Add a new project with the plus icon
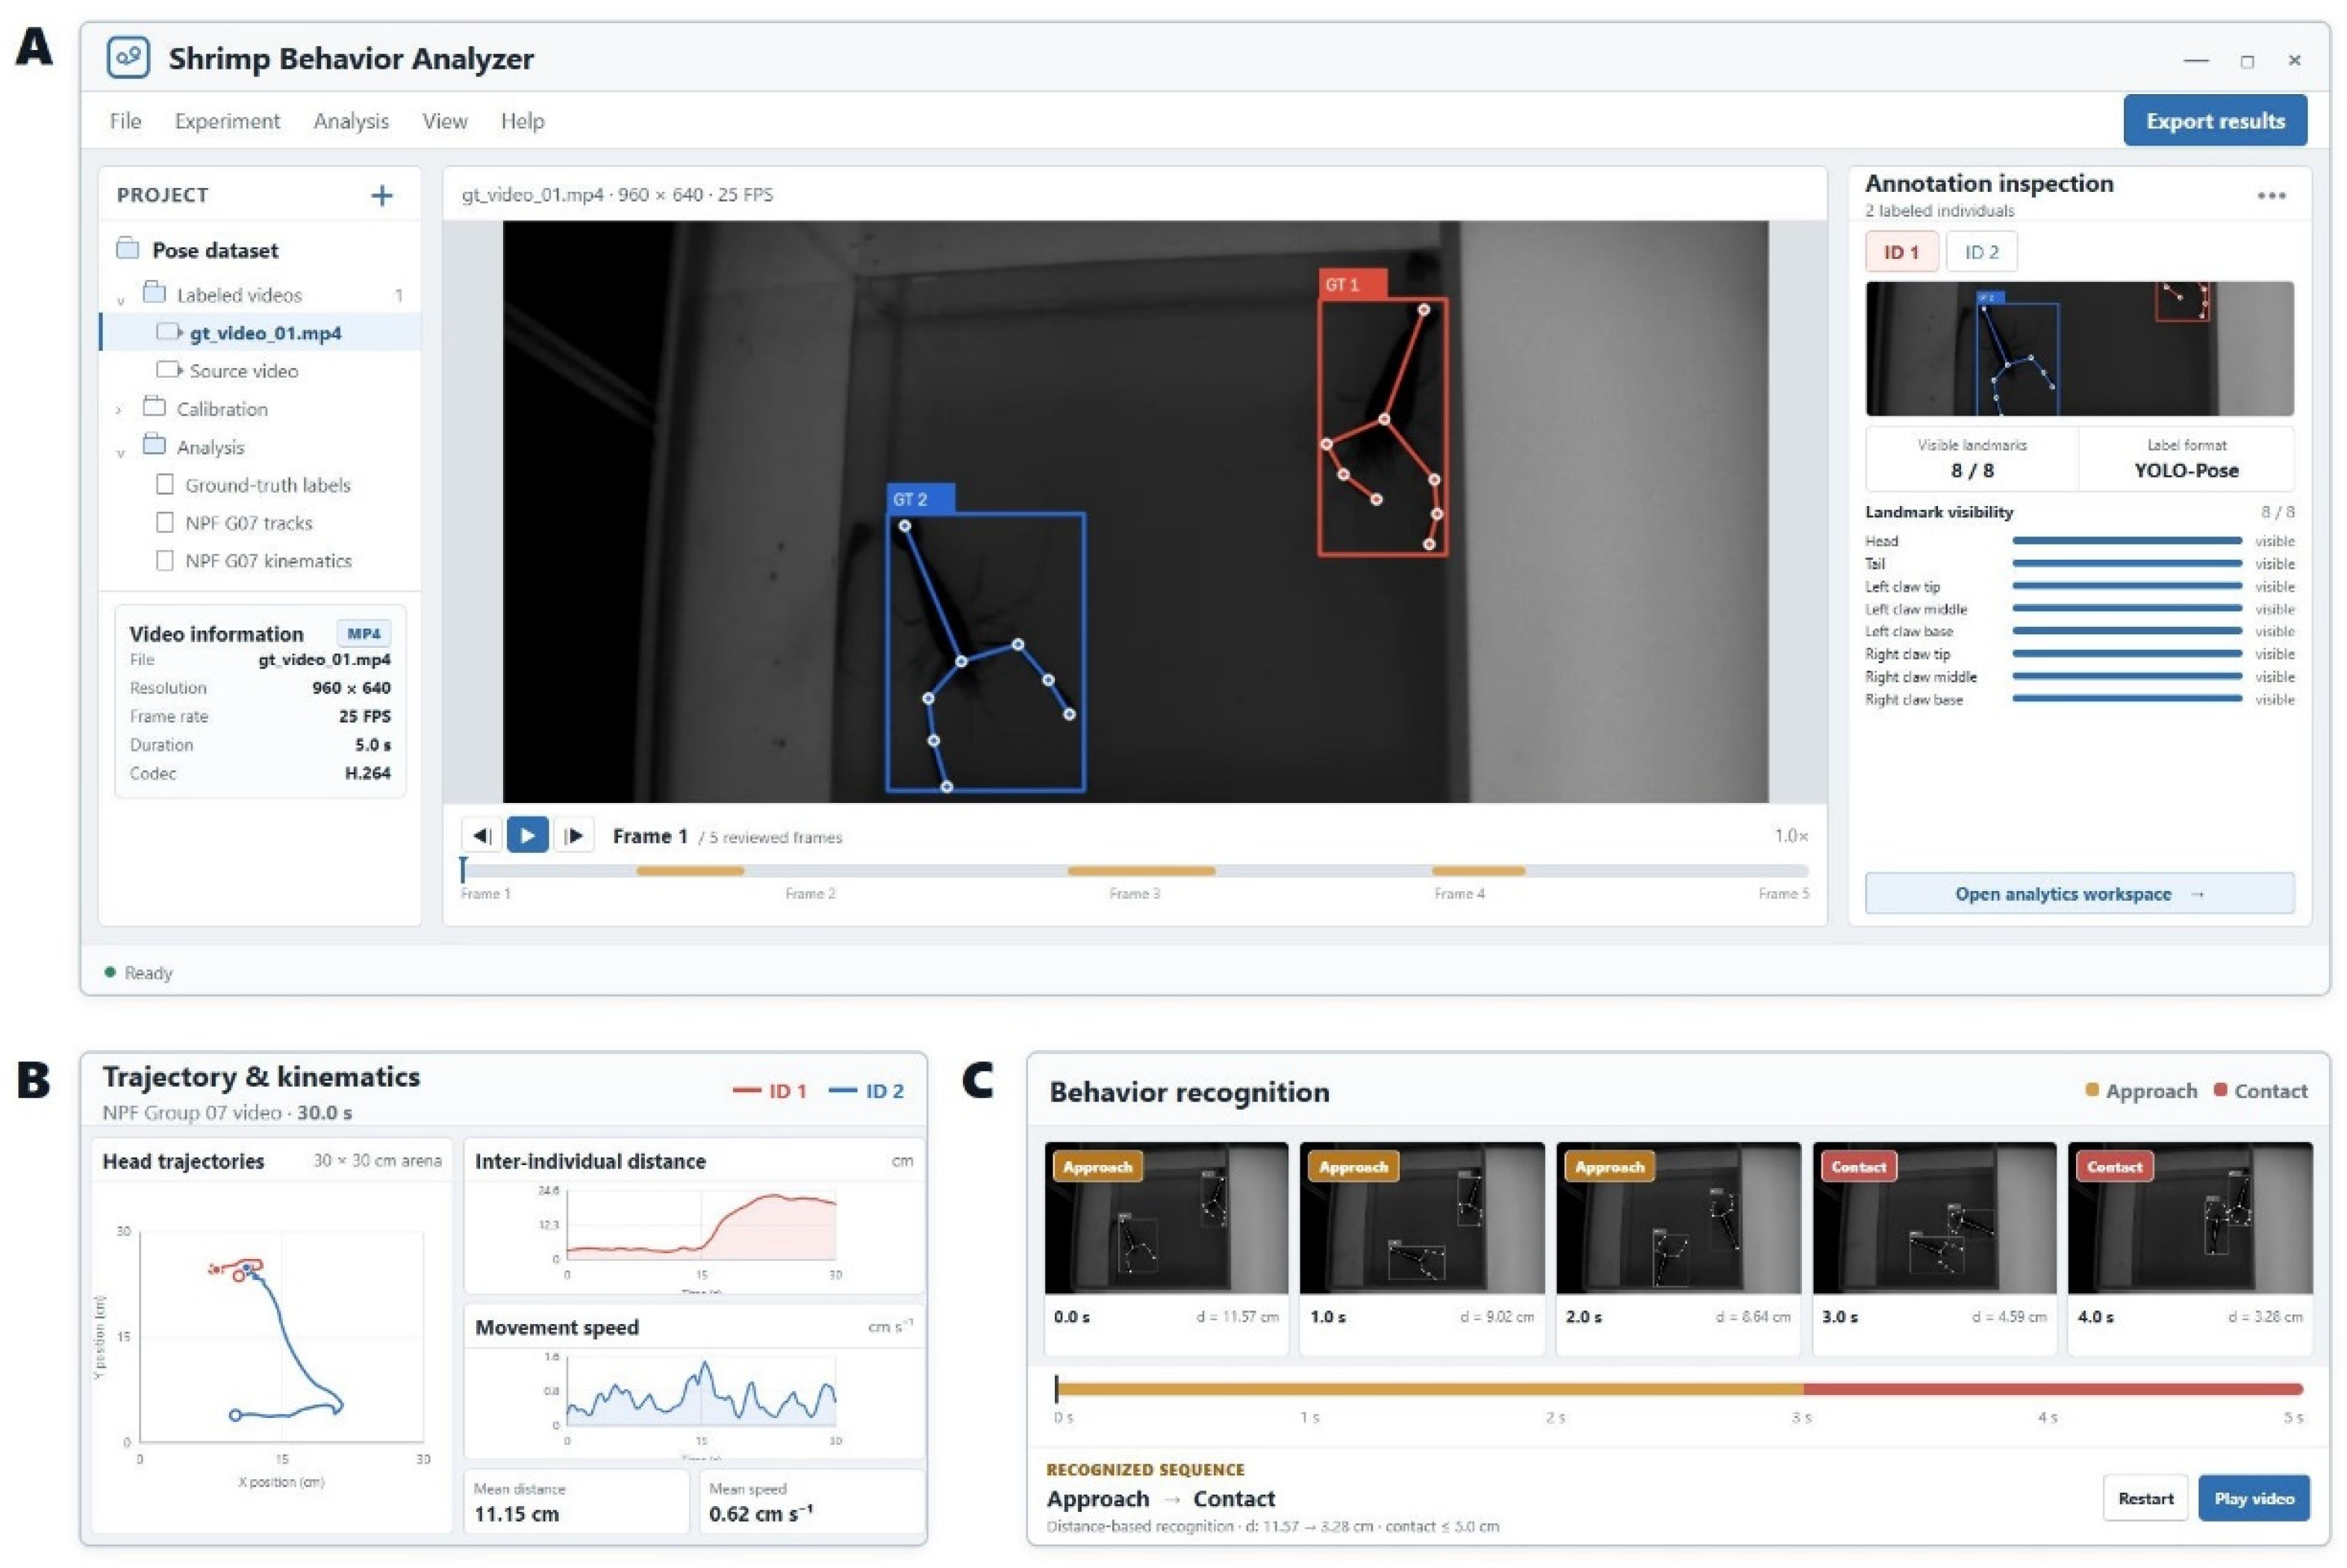Image resolution: width=2347 pixels, height=1568 pixels. tap(381, 195)
